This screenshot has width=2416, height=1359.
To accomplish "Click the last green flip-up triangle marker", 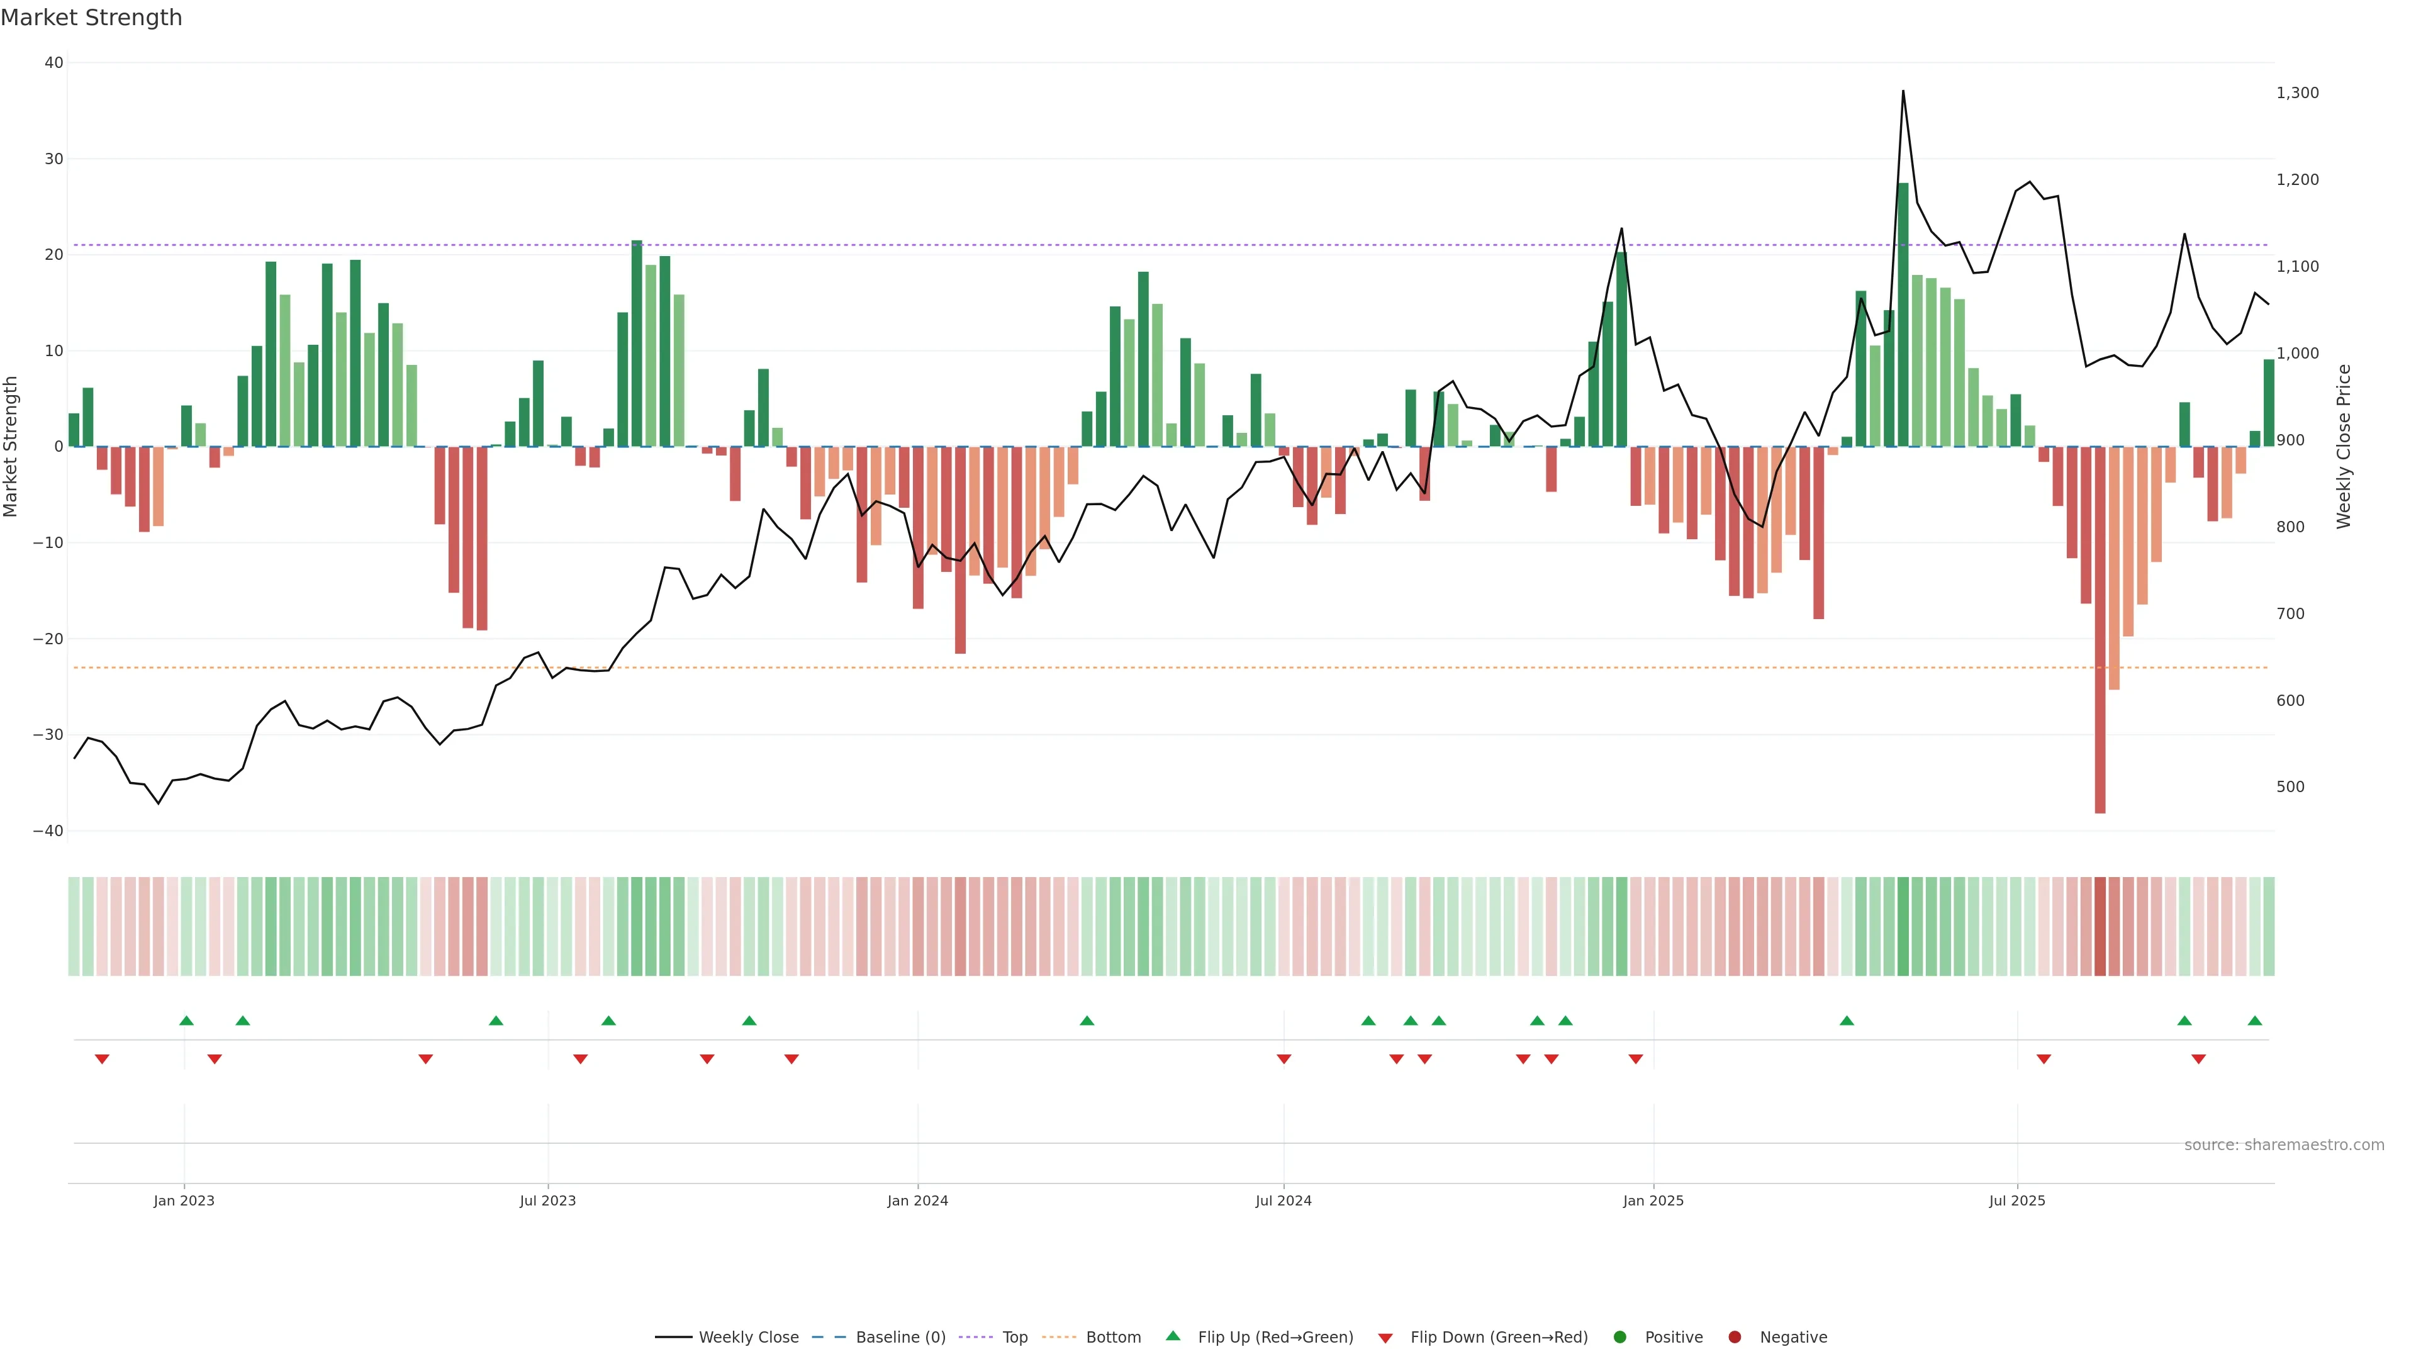I will tap(2255, 1021).
